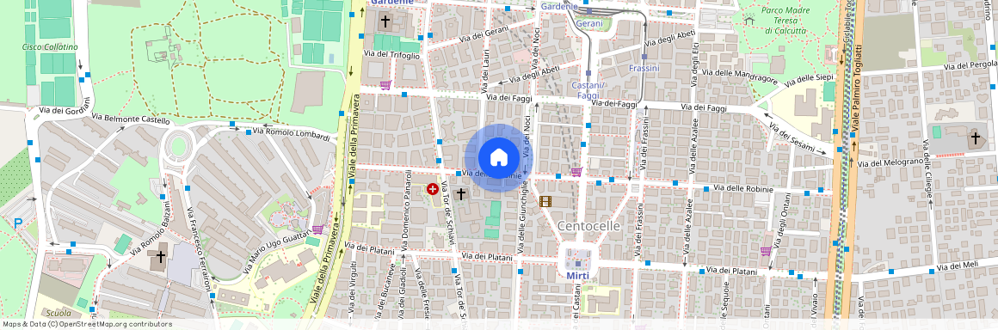Click the shelter icon in Parco Madre Teresa
998x330 pixels.
tap(749, 20)
